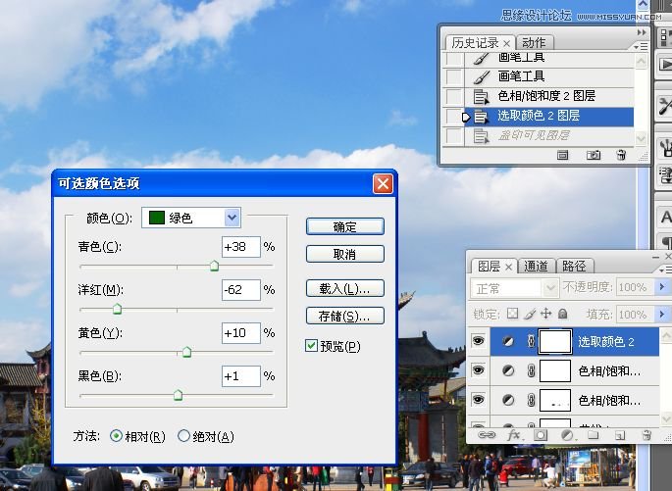Click the 青色(C) slider thumb
672x491 pixels.
[214, 266]
